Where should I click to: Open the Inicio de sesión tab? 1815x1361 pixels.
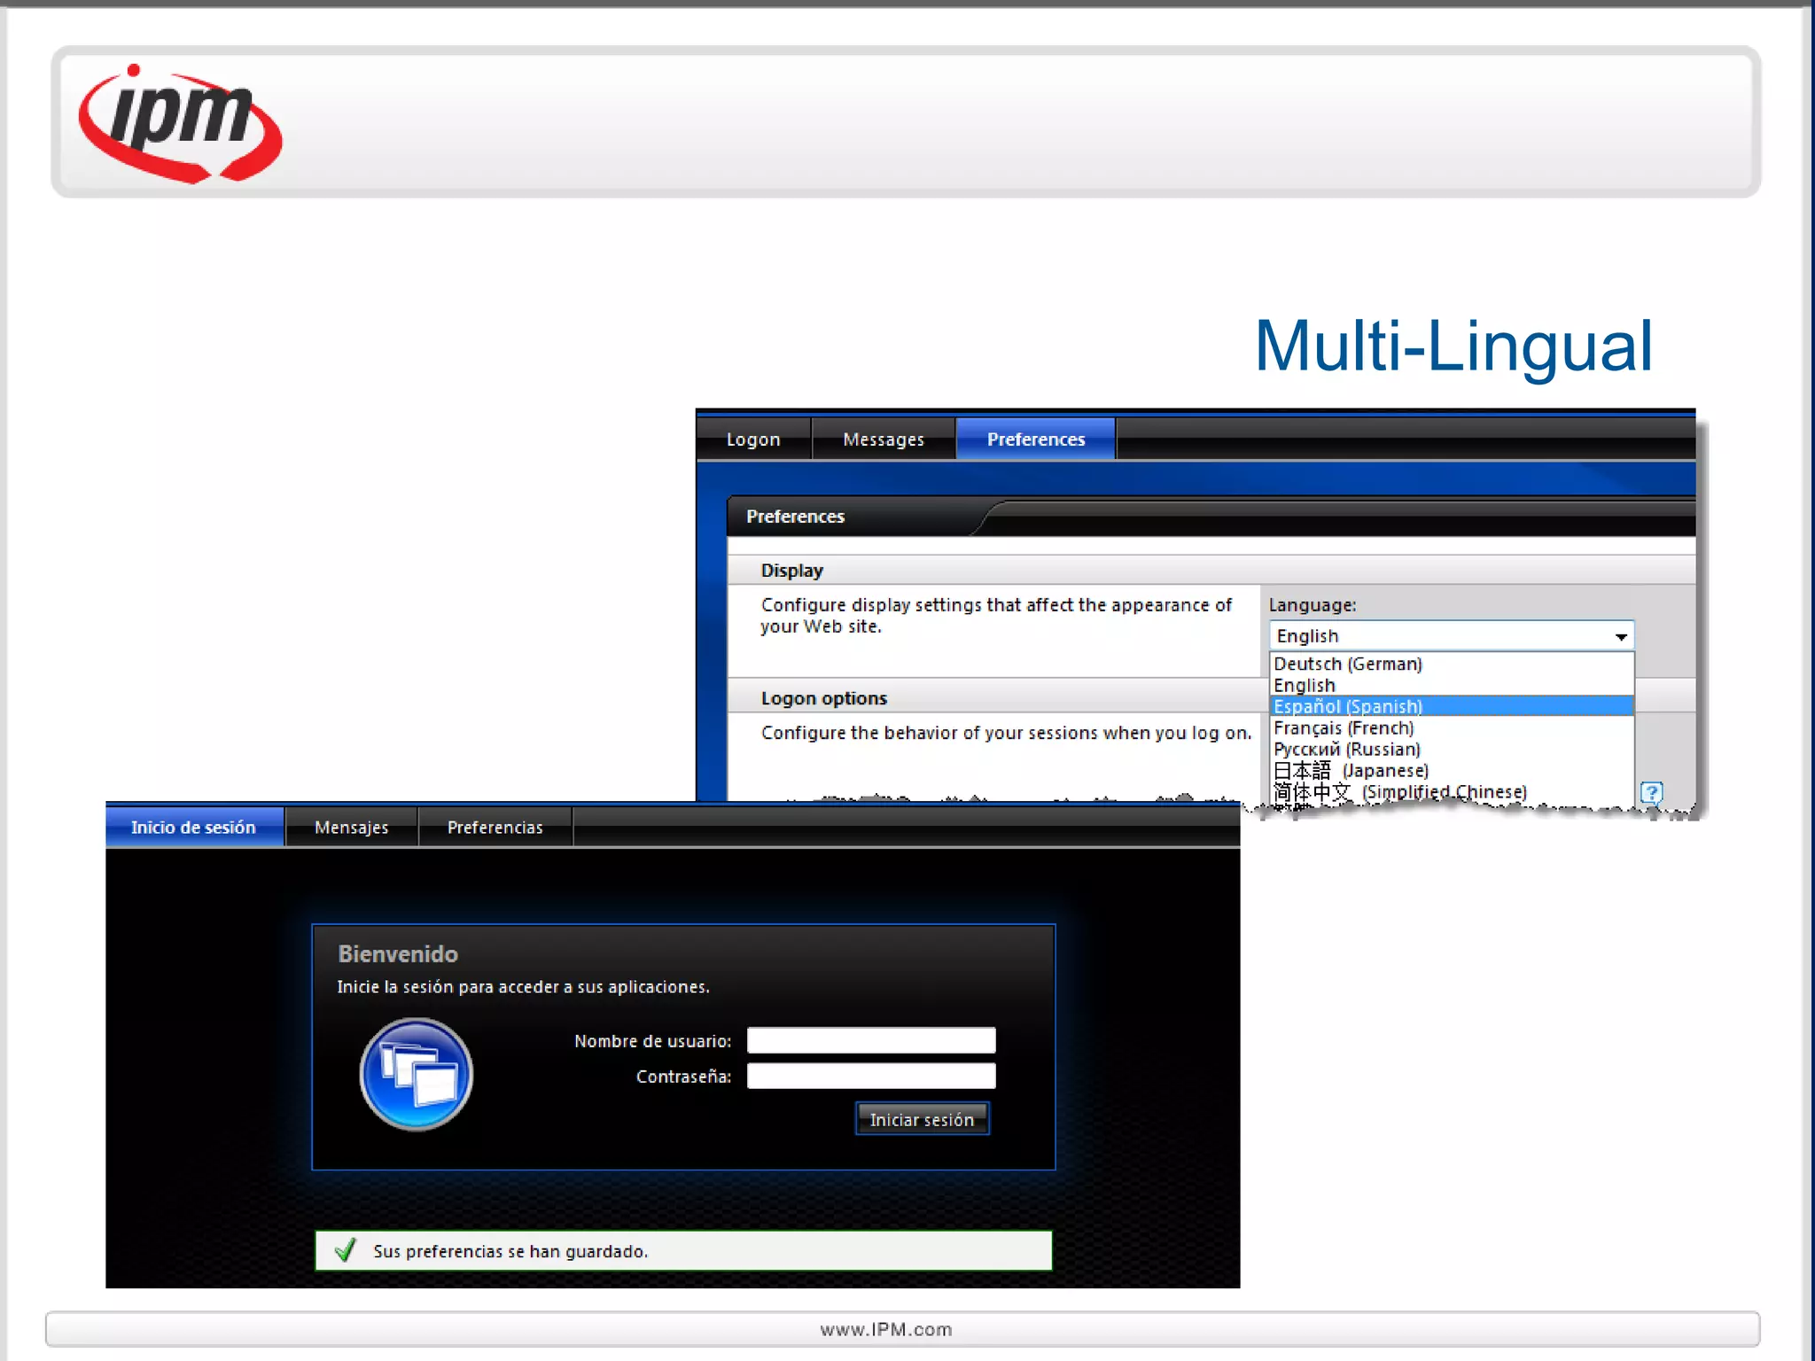[x=194, y=828]
